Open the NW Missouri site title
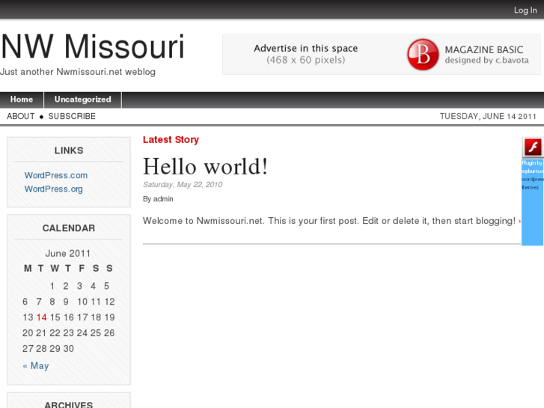 pos(92,46)
